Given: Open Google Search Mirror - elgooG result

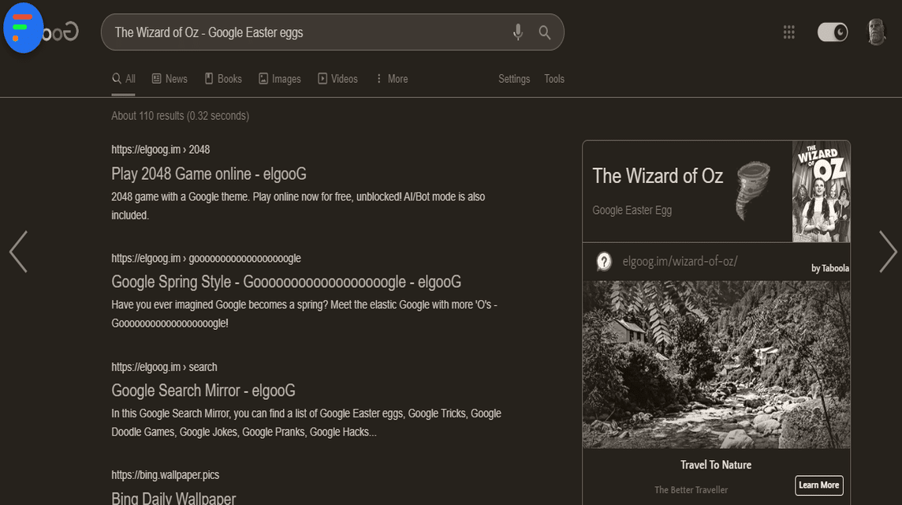Looking at the screenshot, I should [x=203, y=391].
